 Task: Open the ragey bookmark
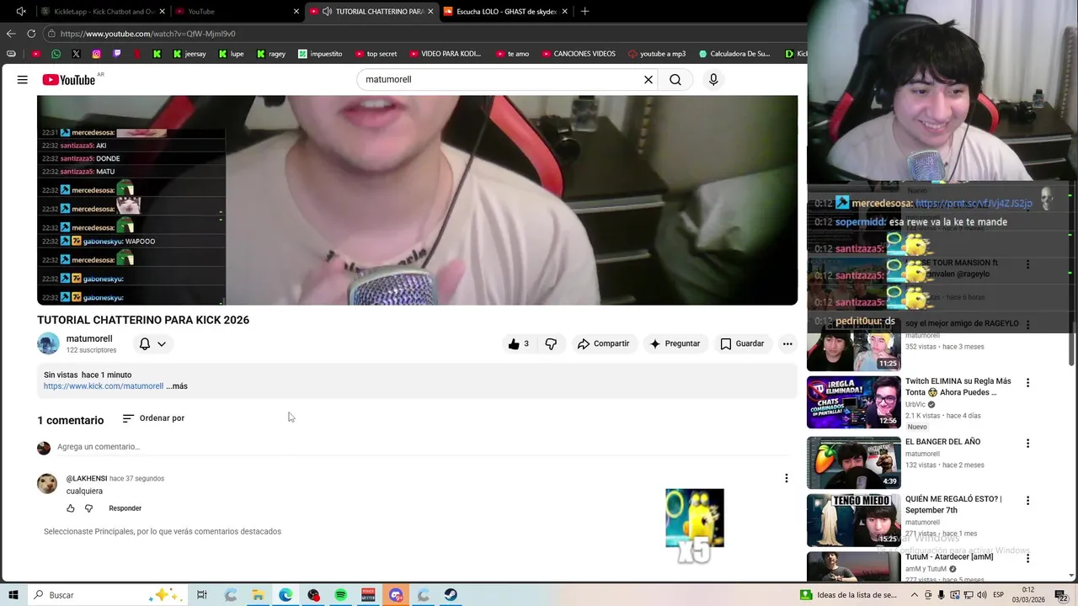click(271, 54)
